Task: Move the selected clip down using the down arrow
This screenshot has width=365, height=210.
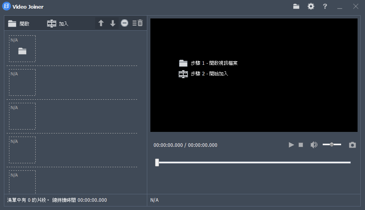Action: [x=113, y=23]
